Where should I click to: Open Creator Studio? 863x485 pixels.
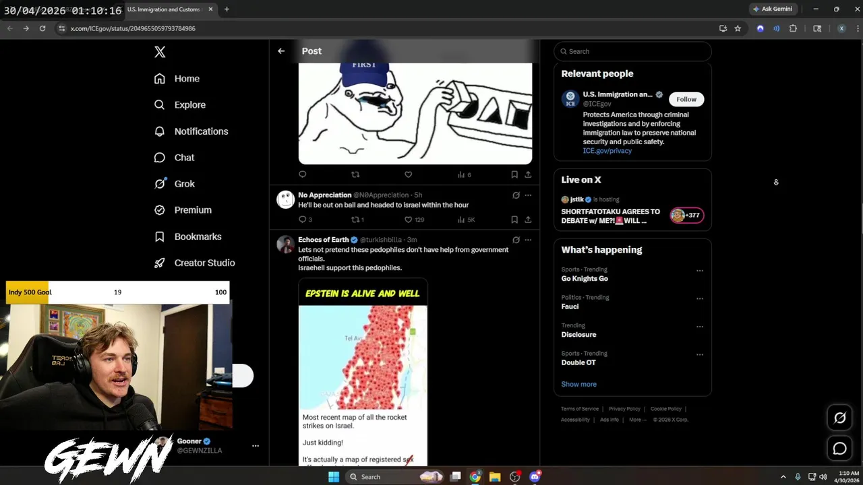pyautogui.click(x=194, y=263)
